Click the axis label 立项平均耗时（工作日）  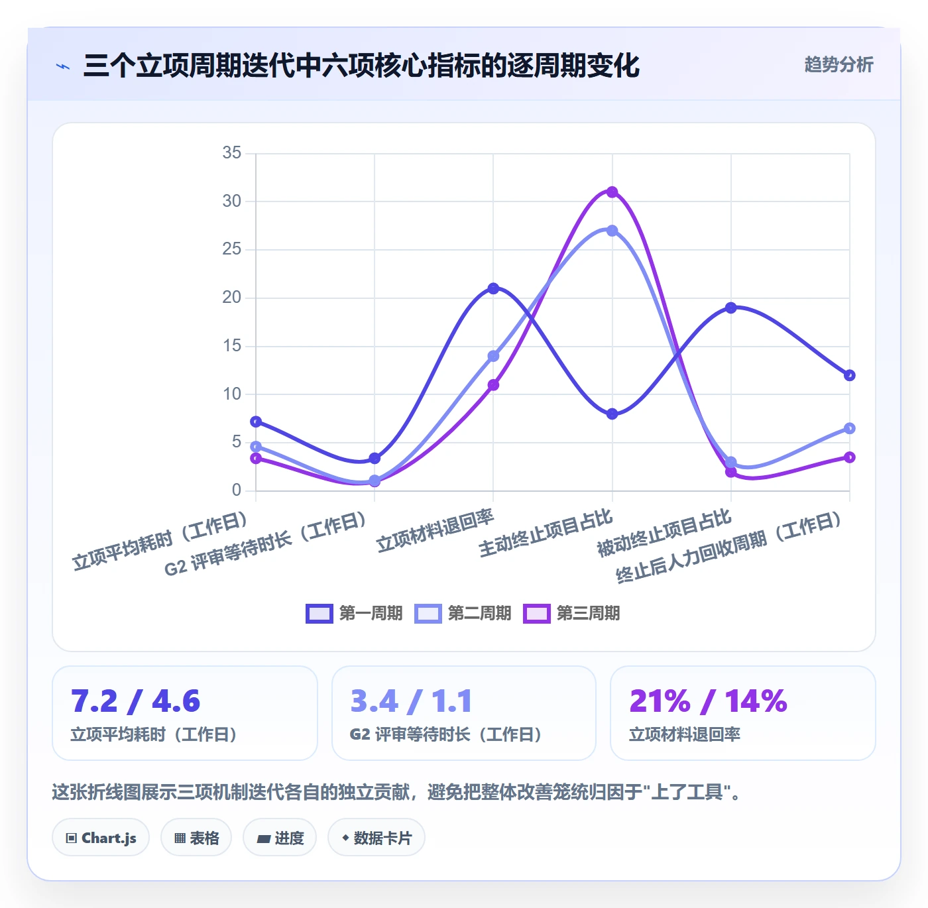(161, 540)
